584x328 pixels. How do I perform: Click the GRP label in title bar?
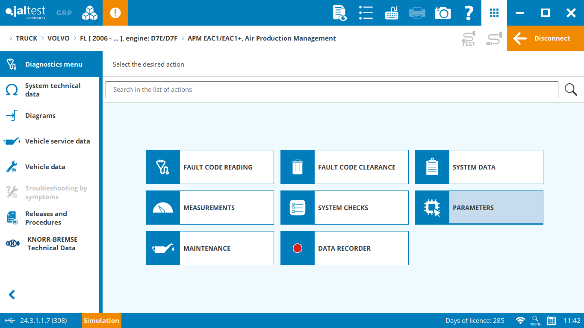coord(64,13)
